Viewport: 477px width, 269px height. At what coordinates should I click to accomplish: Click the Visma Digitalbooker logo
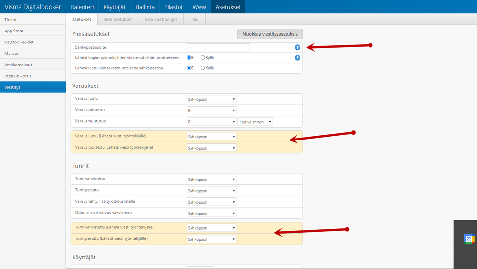click(x=32, y=7)
